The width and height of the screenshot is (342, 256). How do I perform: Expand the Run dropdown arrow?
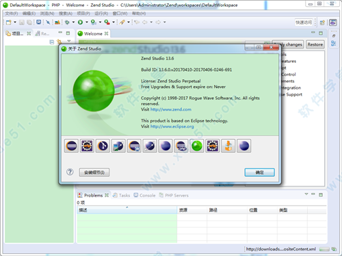coord(87,22)
